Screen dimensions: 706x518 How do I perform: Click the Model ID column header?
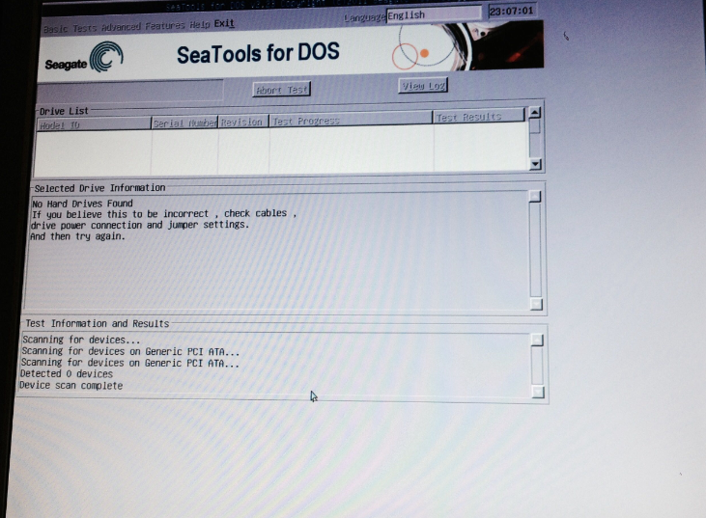click(94, 124)
